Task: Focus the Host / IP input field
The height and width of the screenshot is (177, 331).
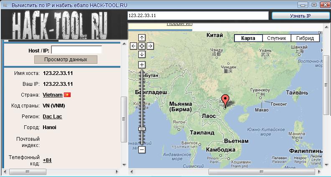Action: [76, 50]
